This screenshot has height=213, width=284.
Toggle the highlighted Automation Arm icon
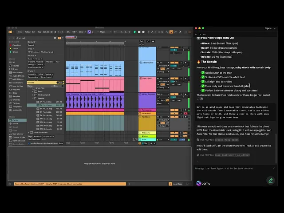tap(171, 32)
